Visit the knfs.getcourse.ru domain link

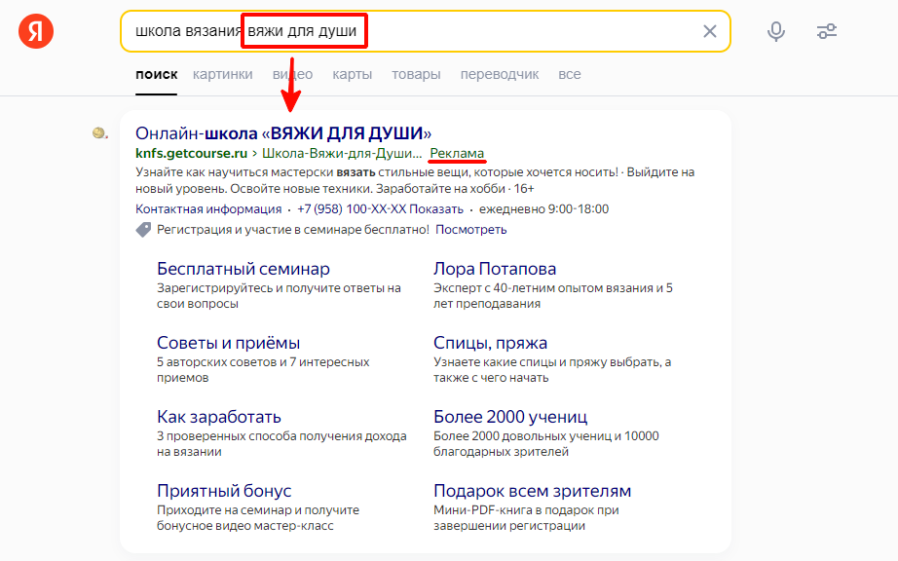[191, 154]
